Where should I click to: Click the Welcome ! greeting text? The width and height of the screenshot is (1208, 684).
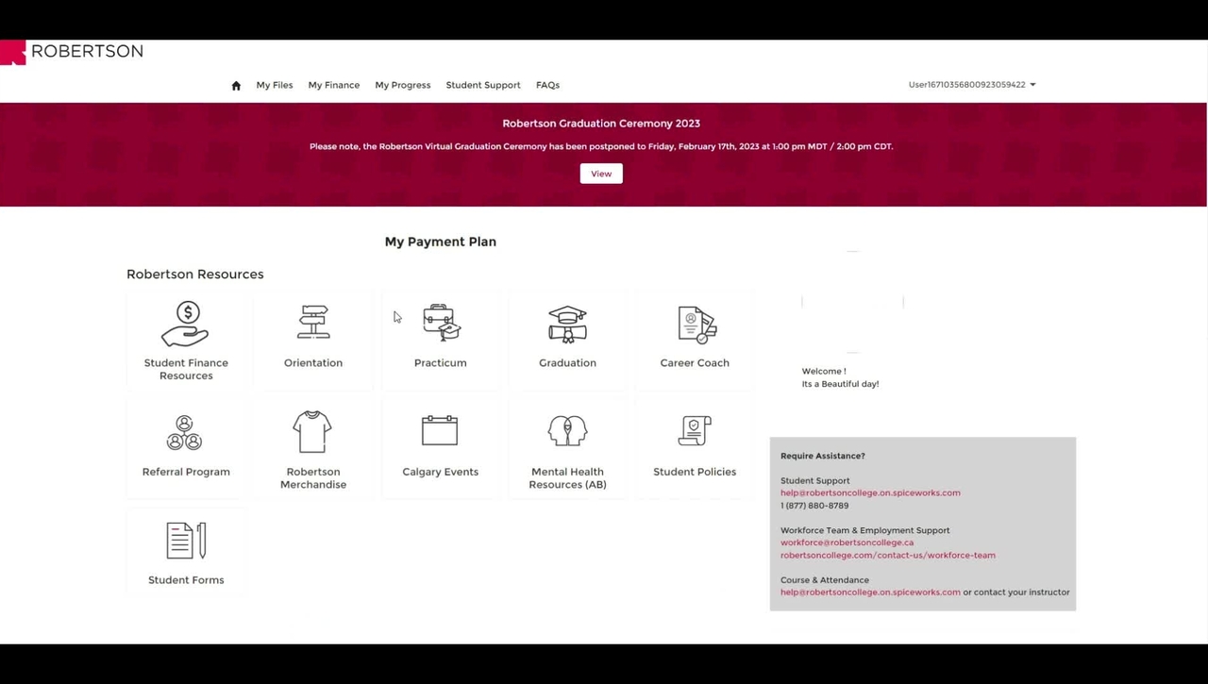click(x=824, y=372)
